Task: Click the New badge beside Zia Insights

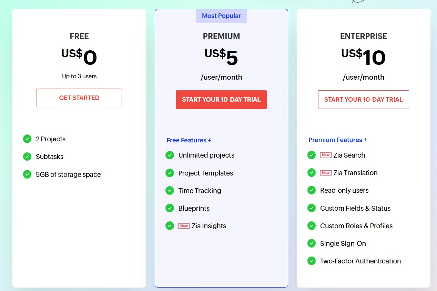Action: click(184, 226)
